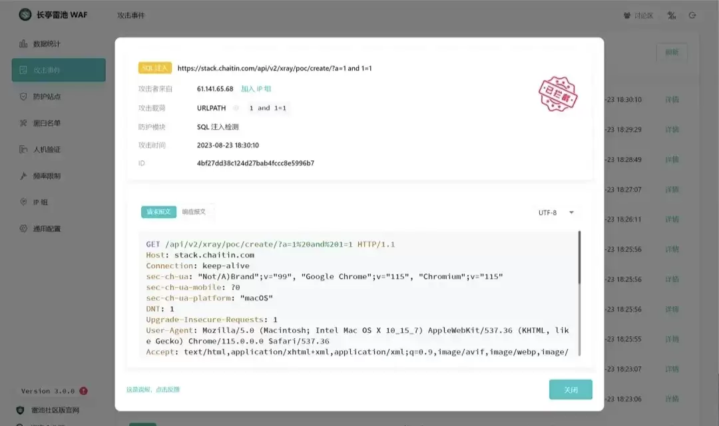The width and height of the screenshot is (719, 426).
Task: Click the IP 组 location icon
Action: (23, 202)
